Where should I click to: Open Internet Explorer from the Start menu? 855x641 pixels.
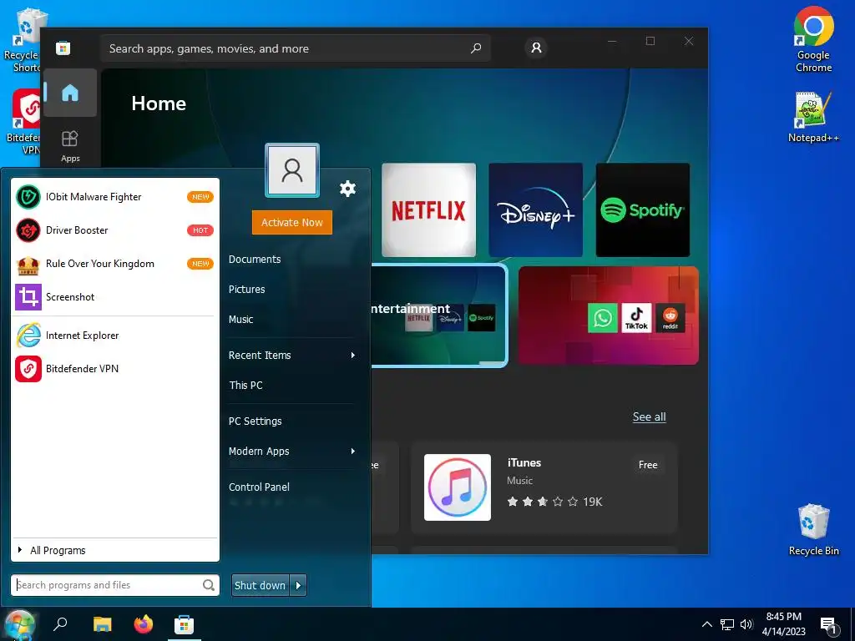[x=115, y=336]
